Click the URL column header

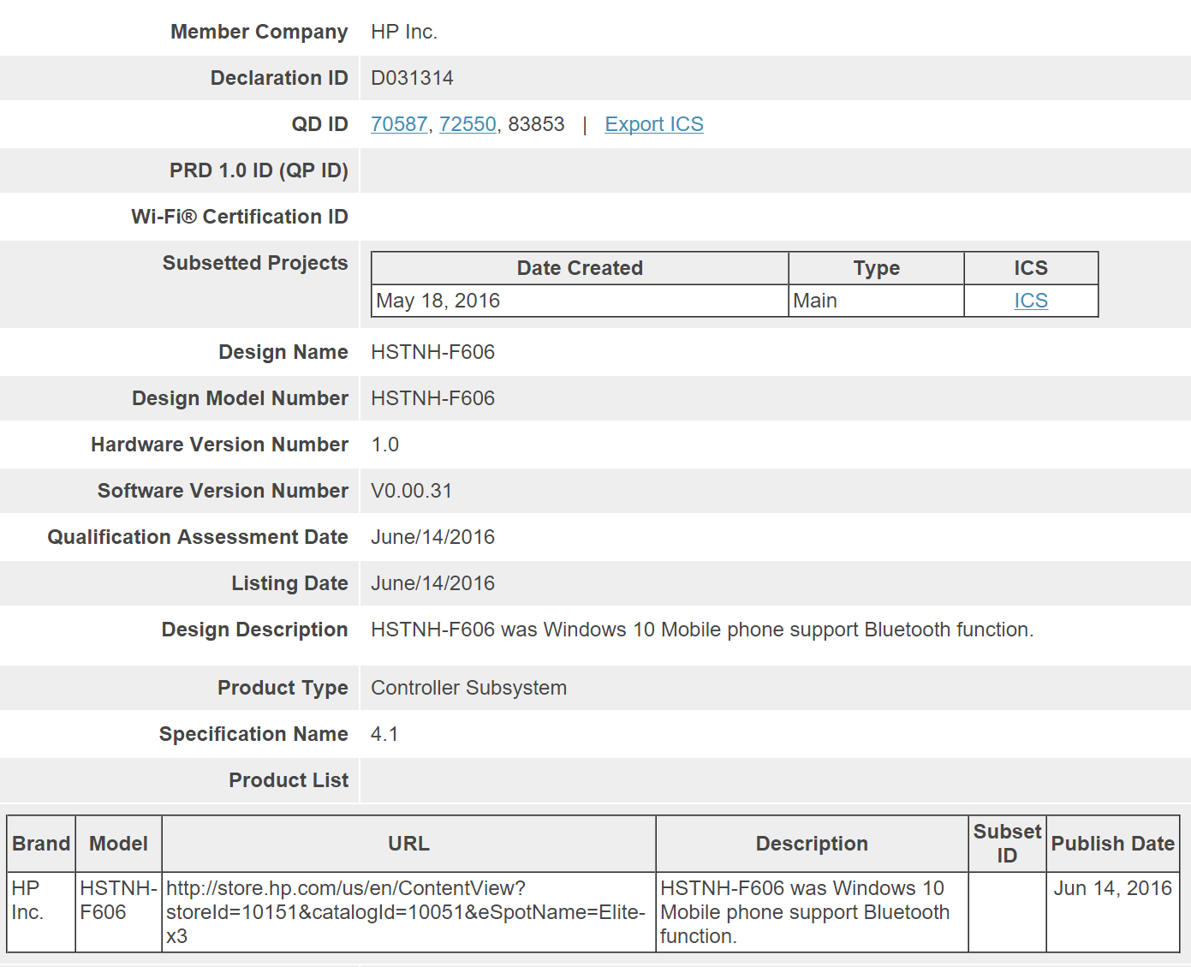pyautogui.click(x=408, y=844)
